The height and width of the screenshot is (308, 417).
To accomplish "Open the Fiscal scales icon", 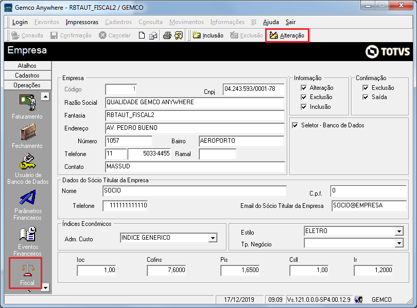I will pos(28,269).
